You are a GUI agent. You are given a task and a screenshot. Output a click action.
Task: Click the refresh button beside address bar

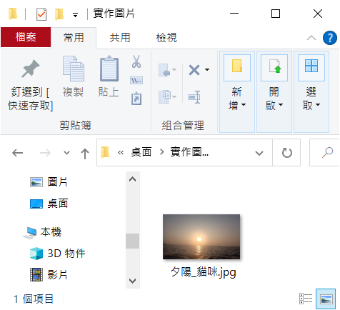point(286,153)
